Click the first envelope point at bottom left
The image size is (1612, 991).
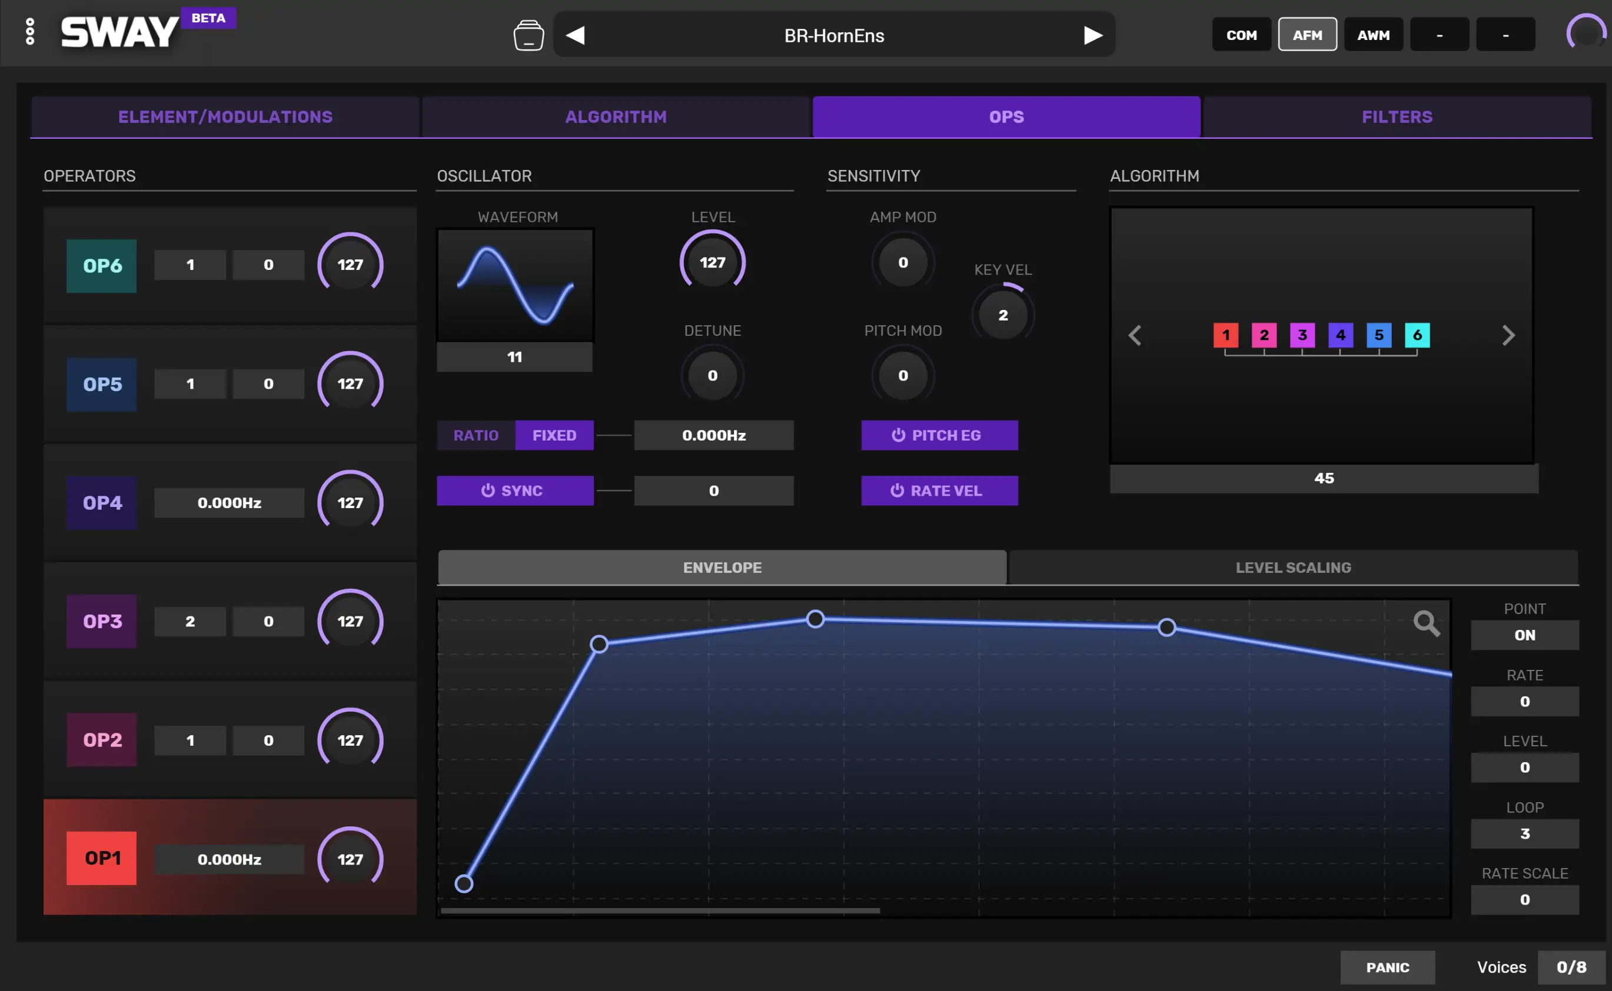pos(464,883)
